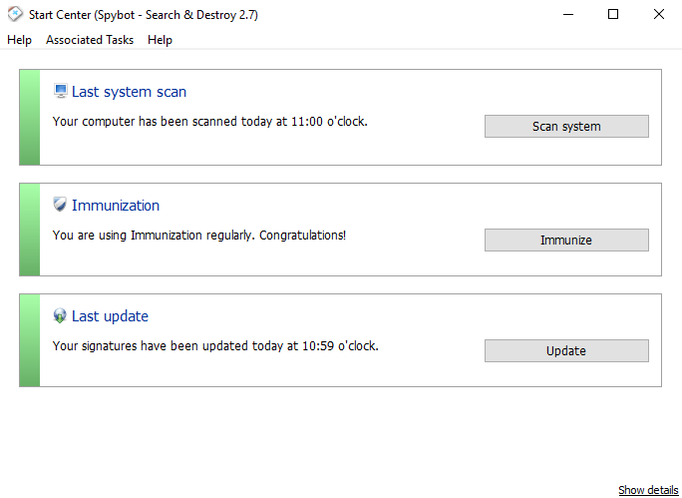This screenshot has width=682, height=498.
Task: Select the Immunization heading text
Action: coord(116,206)
